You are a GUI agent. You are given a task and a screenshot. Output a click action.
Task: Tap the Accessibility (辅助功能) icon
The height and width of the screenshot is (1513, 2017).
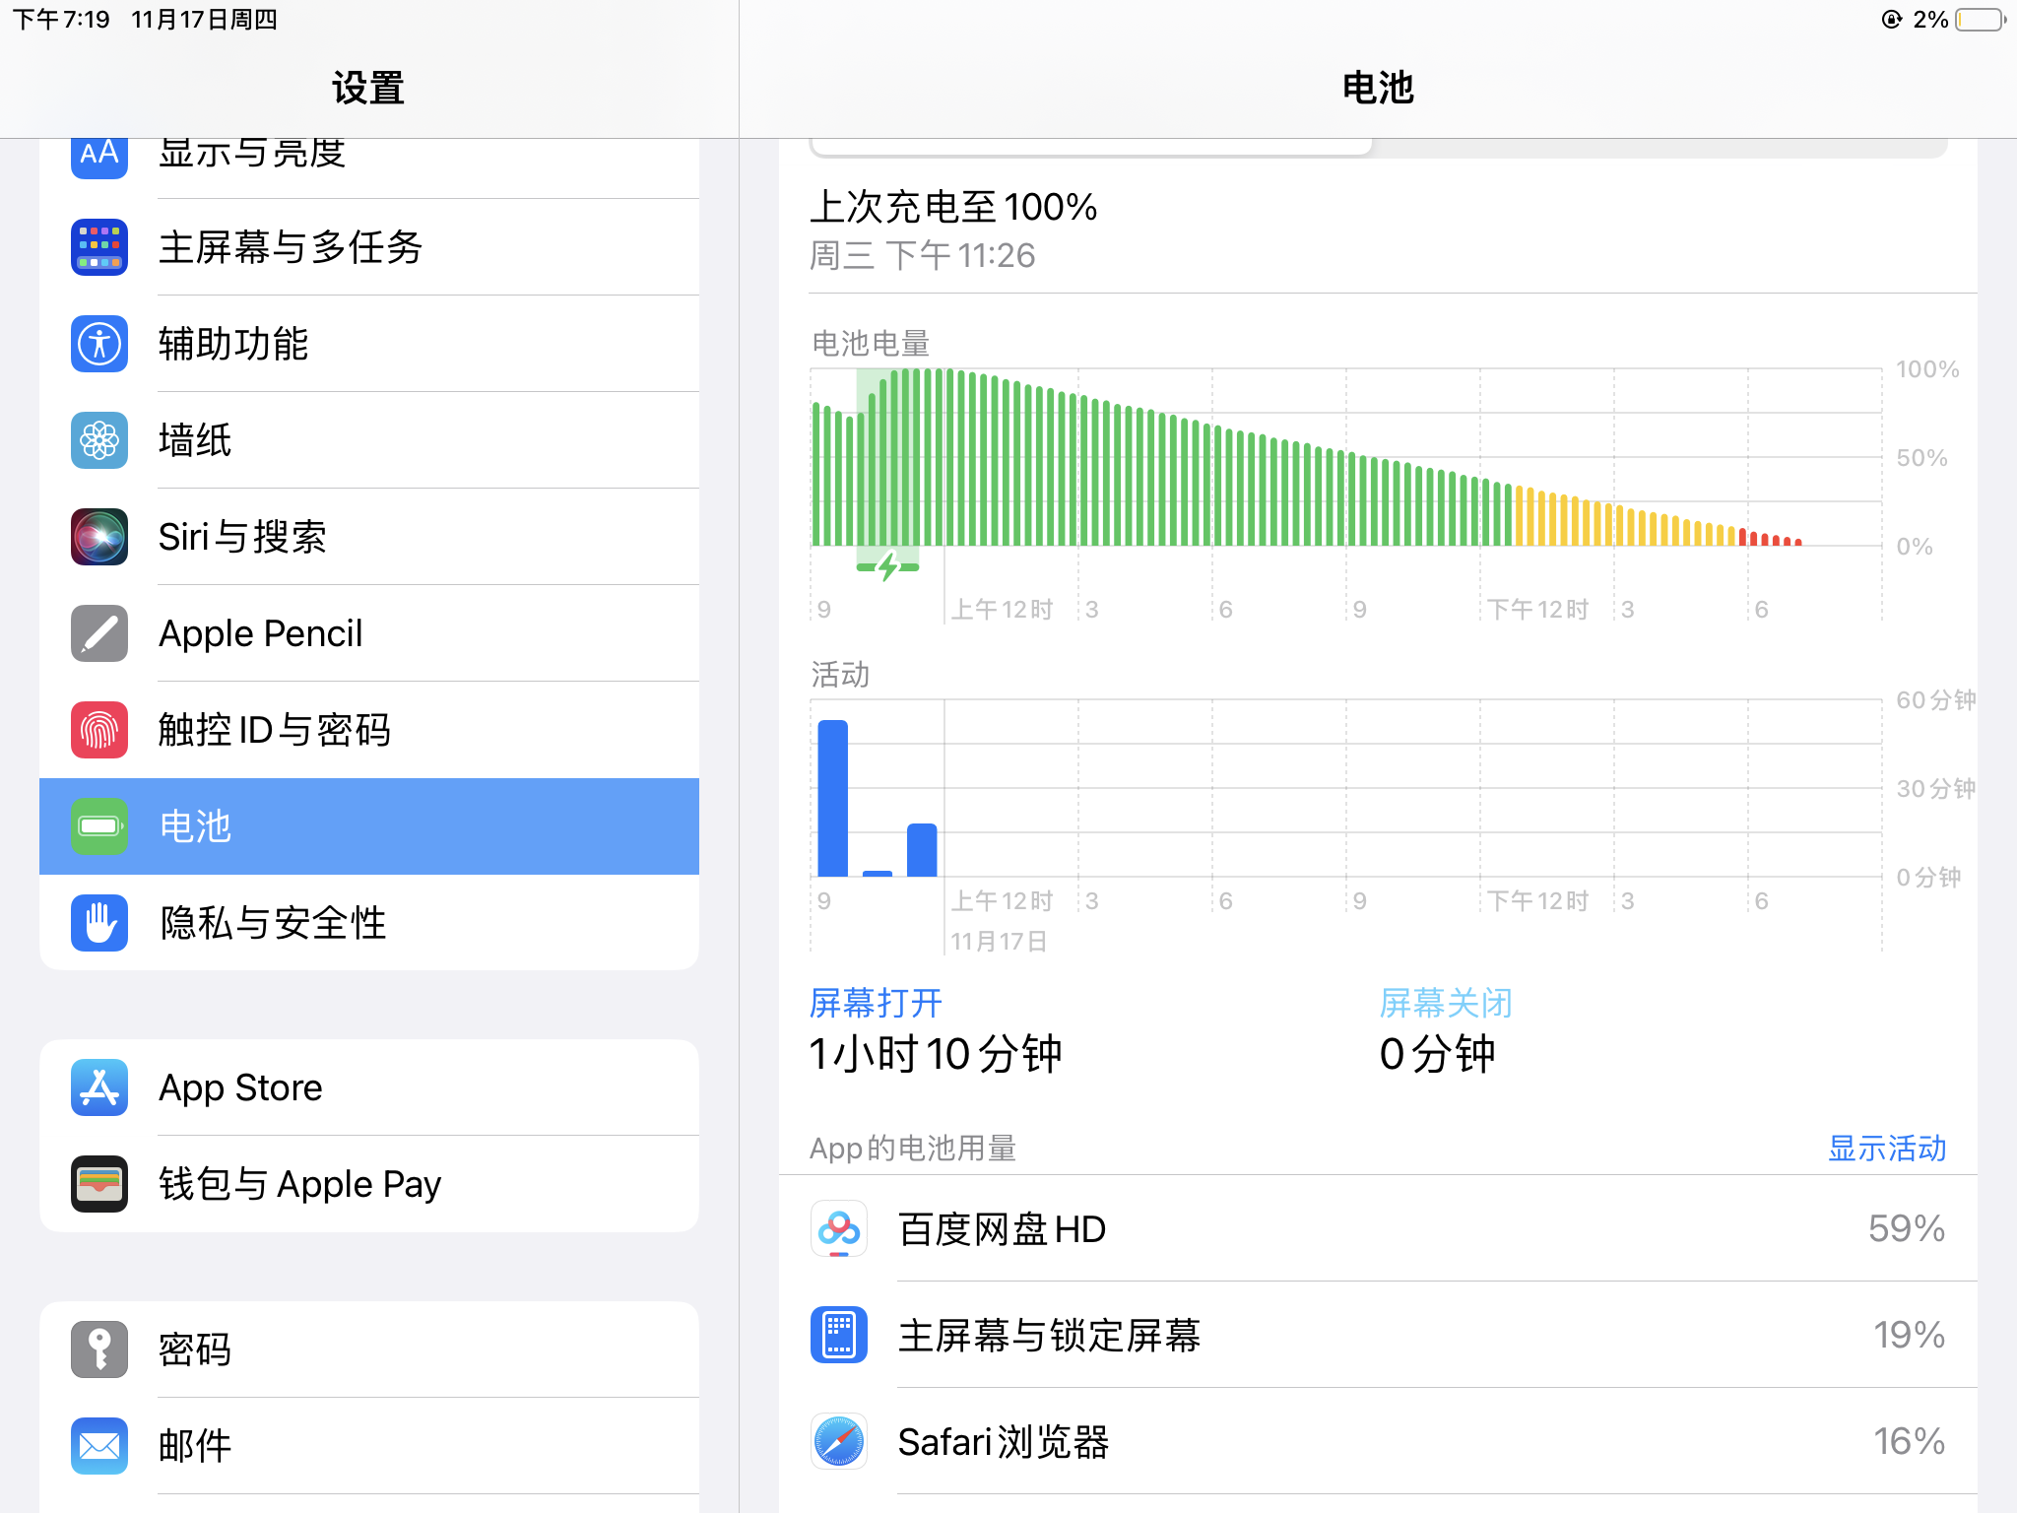[x=99, y=344]
